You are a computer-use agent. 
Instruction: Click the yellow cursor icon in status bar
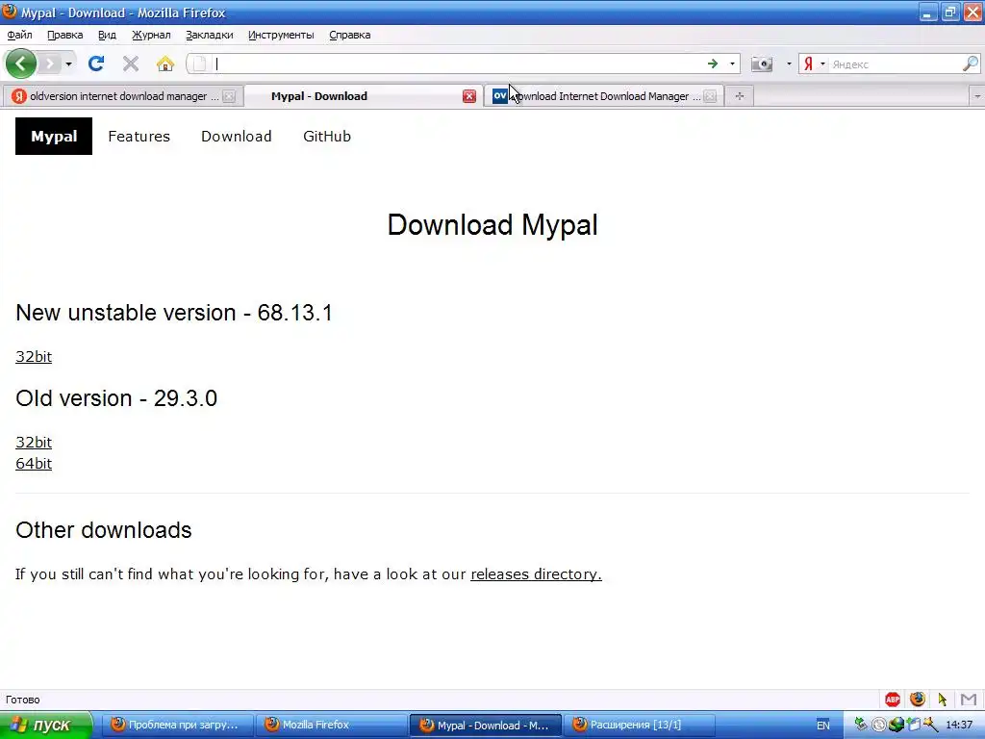pyautogui.click(x=943, y=699)
